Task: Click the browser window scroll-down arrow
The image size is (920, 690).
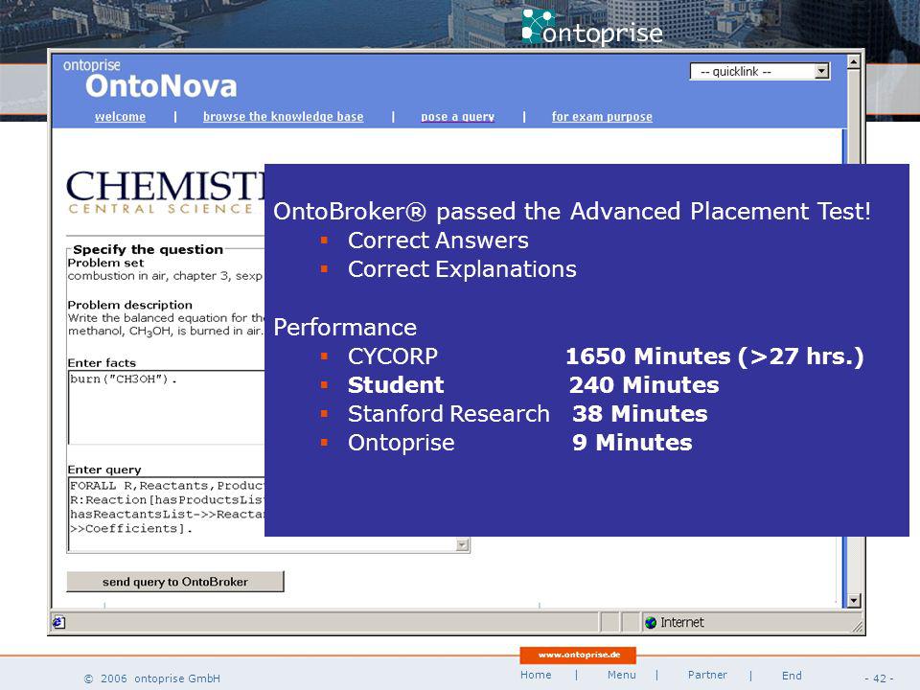Action: click(854, 600)
